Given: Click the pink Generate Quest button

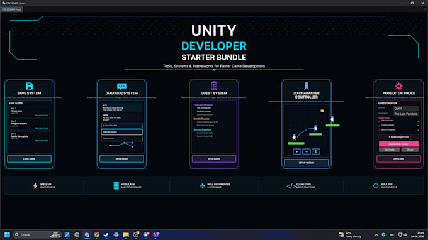Looking at the screenshot, I should [398, 144].
